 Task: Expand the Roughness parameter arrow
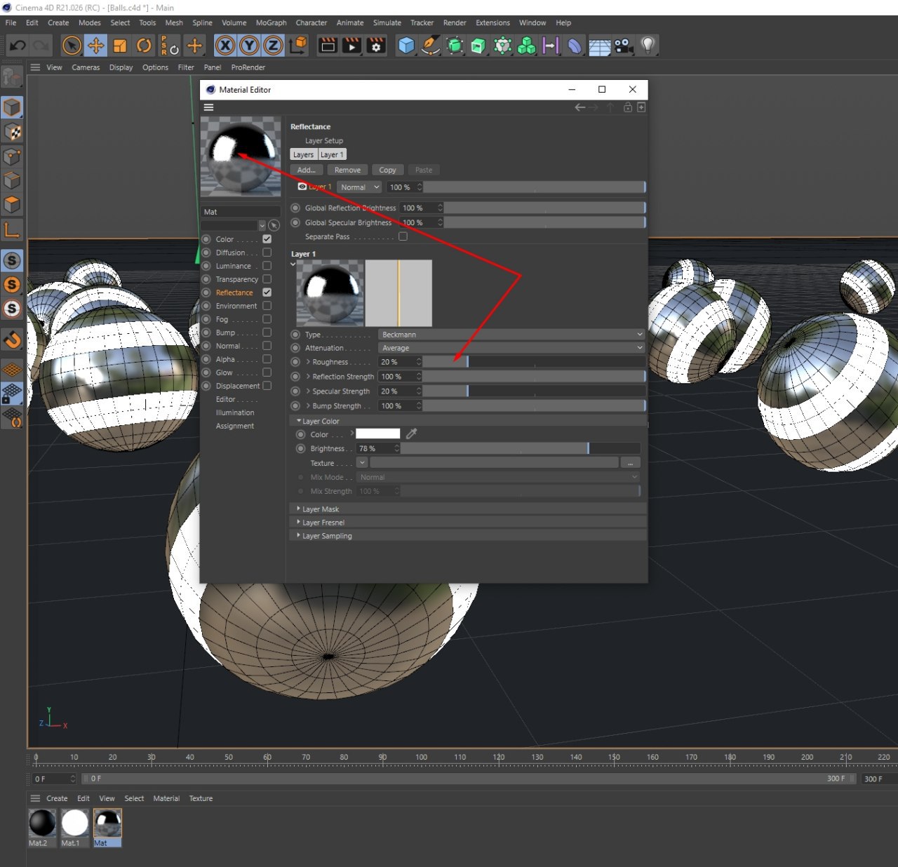pyautogui.click(x=308, y=362)
